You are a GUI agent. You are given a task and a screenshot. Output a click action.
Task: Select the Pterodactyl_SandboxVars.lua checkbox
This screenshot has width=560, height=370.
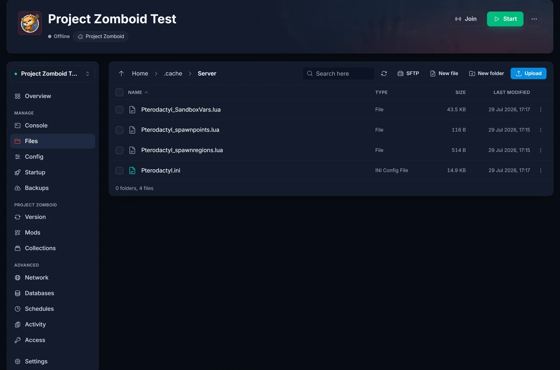(x=119, y=110)
